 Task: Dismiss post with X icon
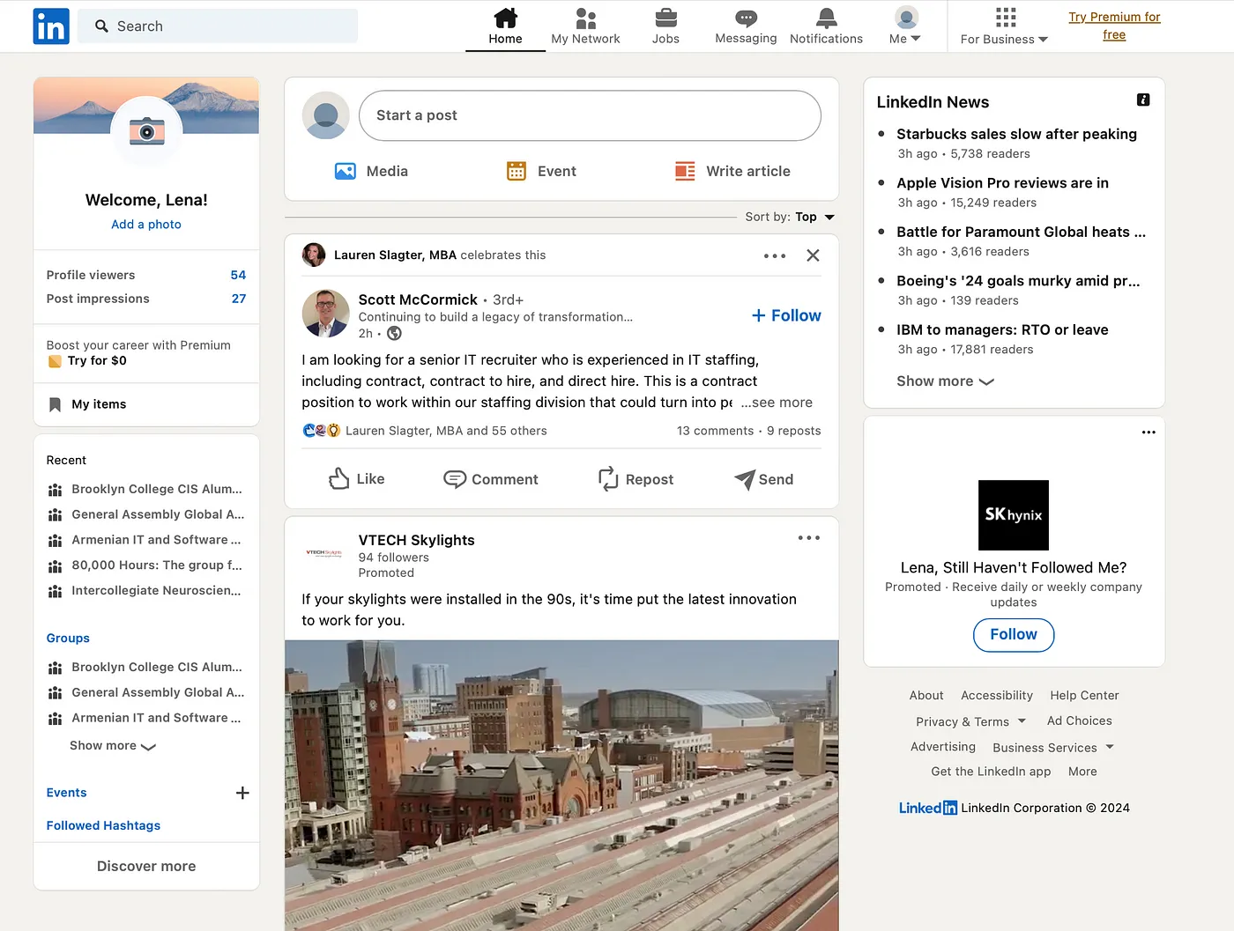[x=813, y=255]
